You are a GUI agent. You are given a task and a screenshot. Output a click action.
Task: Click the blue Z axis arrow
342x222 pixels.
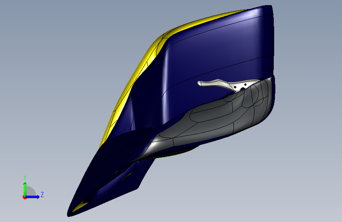click(x=33, y=197)
